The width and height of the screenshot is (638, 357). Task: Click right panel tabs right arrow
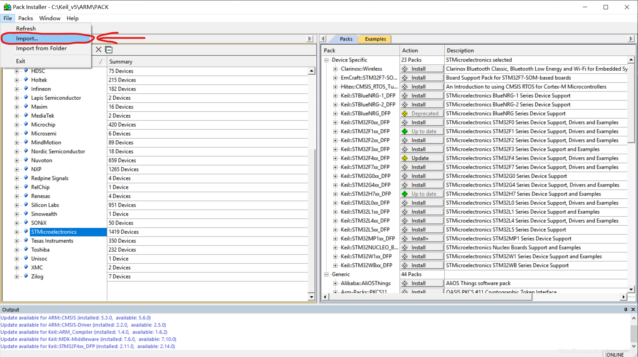click(x=631, y=39)
